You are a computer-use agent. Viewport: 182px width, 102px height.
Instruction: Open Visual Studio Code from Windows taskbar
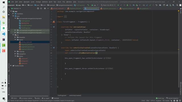pyautogui.click(x=4, y=34)
